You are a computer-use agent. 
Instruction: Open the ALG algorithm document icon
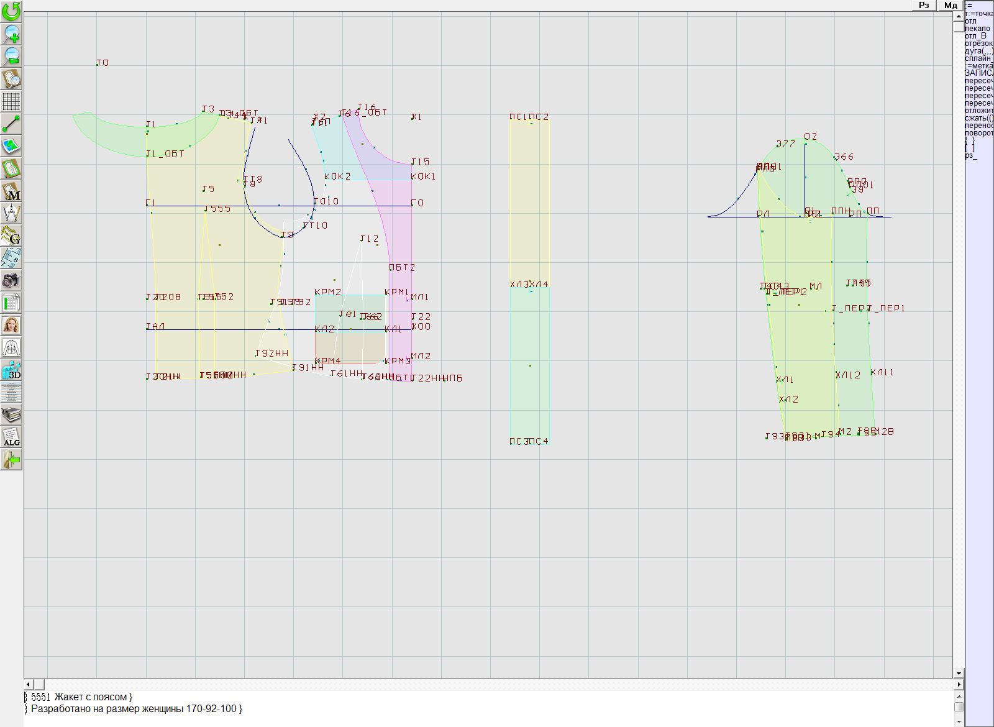pyautogui.click(x=11, y=437)
